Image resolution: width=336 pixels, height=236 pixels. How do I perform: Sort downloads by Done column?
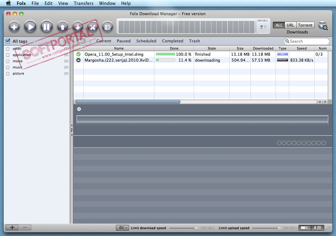coord(174,48)
